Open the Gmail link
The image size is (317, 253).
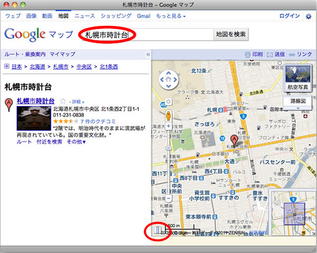click(x=144, y=16)
